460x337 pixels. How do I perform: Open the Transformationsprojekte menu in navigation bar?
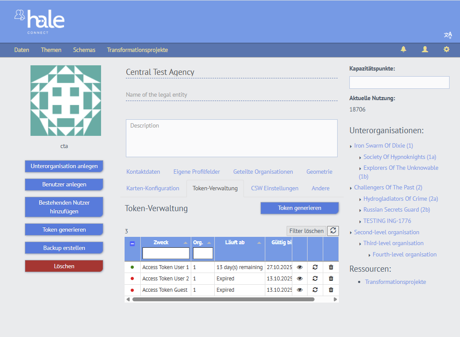click(137, 50)
